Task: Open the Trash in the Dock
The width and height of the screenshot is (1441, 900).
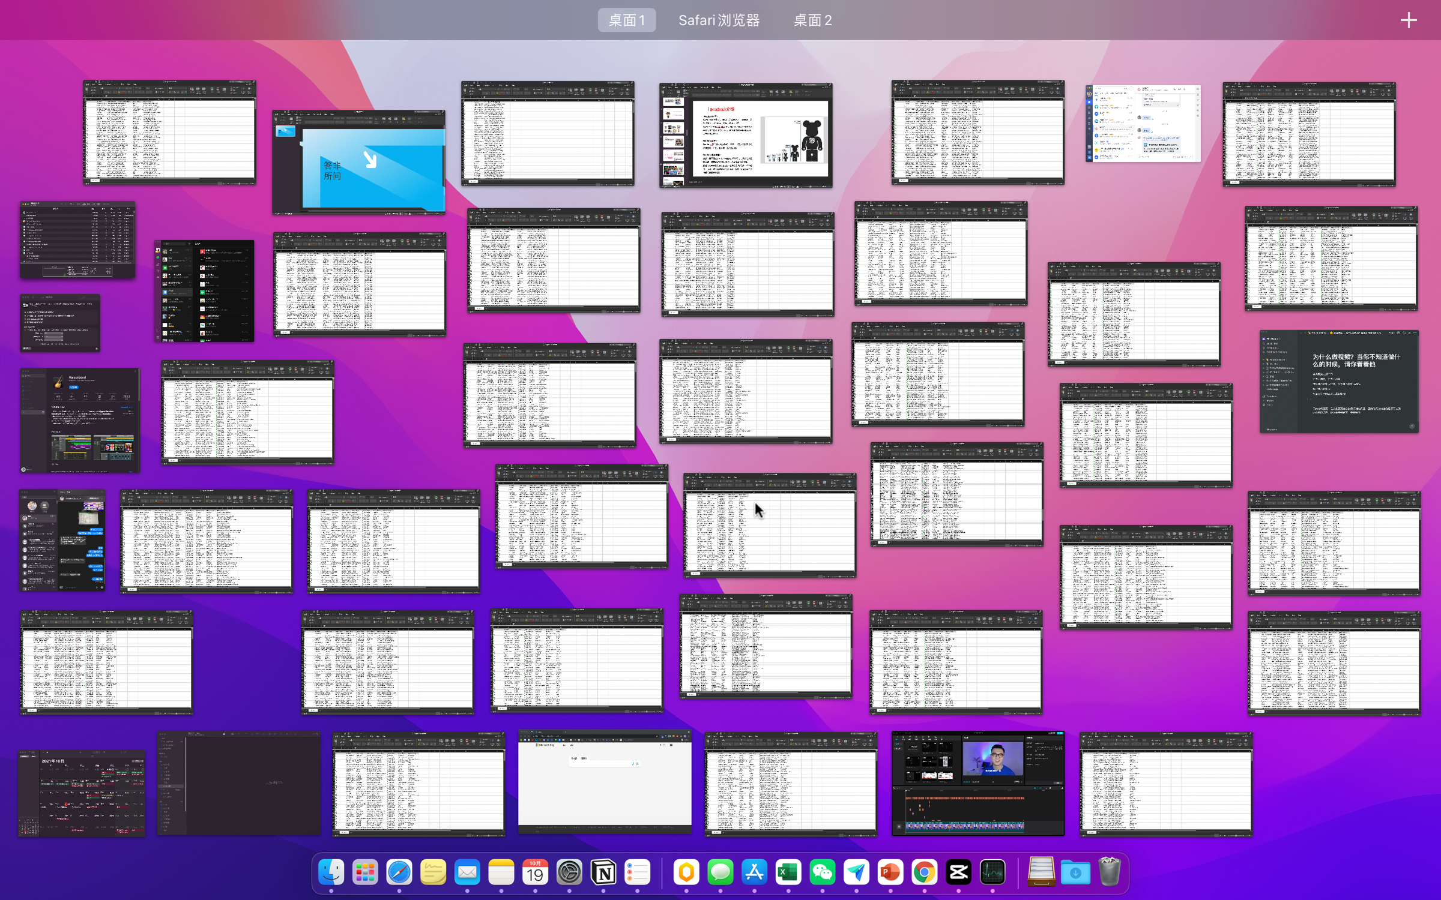Action: tap(1110, 872)
